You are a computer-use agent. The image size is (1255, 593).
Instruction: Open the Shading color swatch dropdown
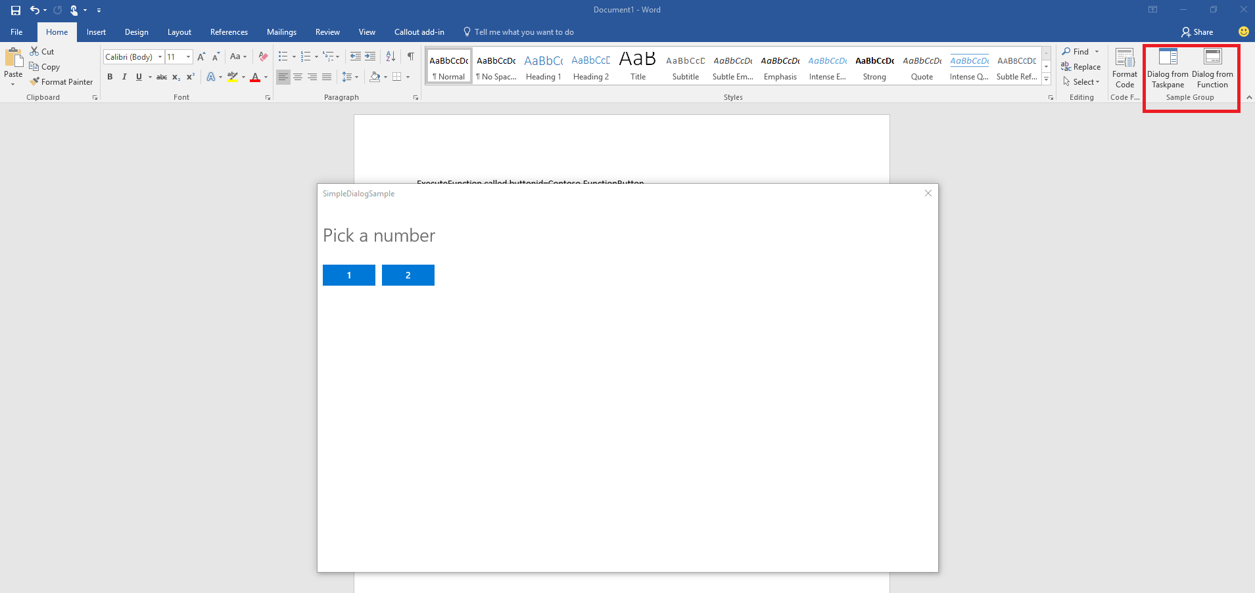(385, 77)
